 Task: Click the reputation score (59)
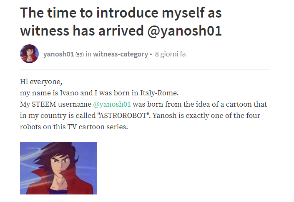pos(79,54)
